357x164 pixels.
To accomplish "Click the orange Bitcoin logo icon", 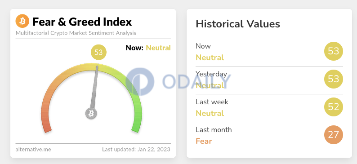I will coord(22,21).
